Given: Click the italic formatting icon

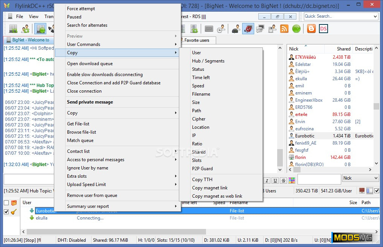Looking at the screenshot, I should [x=267, y=181].
